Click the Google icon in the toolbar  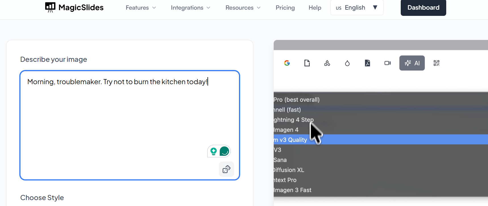point(287,63)
